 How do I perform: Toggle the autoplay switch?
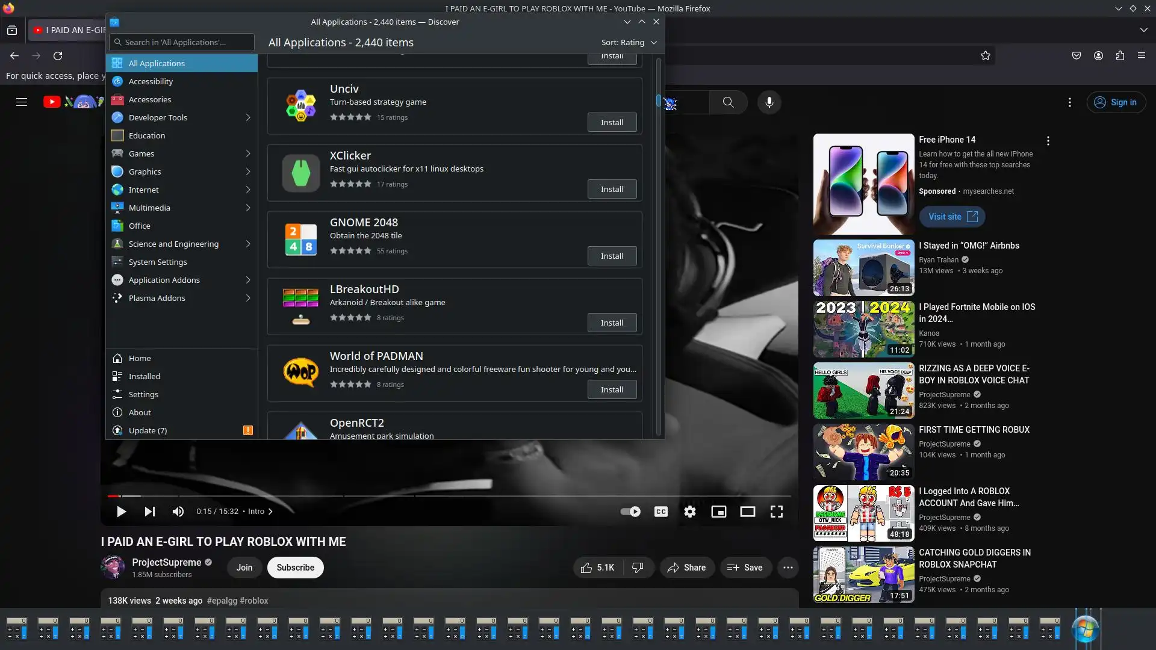(x=630, y=512)
